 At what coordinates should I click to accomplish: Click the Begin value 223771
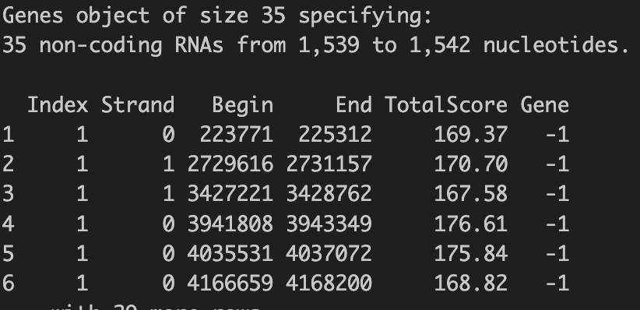click(x=237, y=135)
